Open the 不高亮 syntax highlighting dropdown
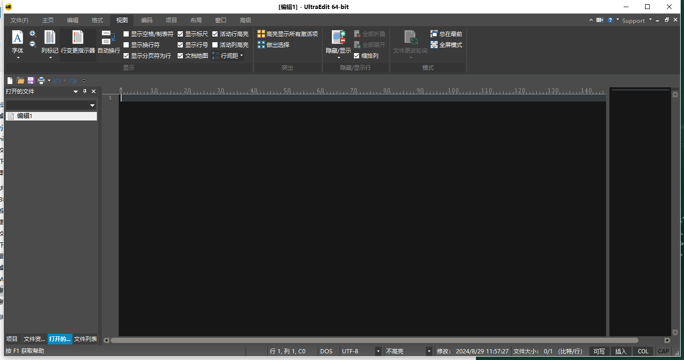The height and width of the screenshot is (360, 684). coord(429,351)
